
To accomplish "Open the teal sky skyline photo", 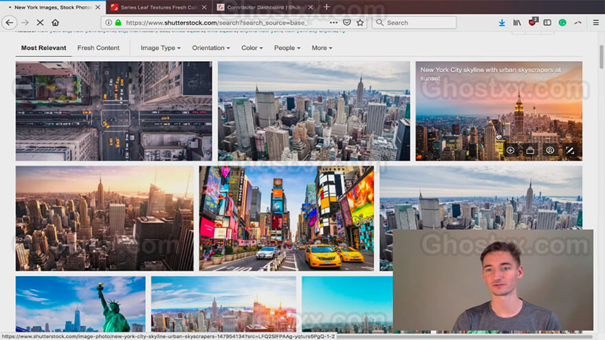I will (x=347, y=304).
